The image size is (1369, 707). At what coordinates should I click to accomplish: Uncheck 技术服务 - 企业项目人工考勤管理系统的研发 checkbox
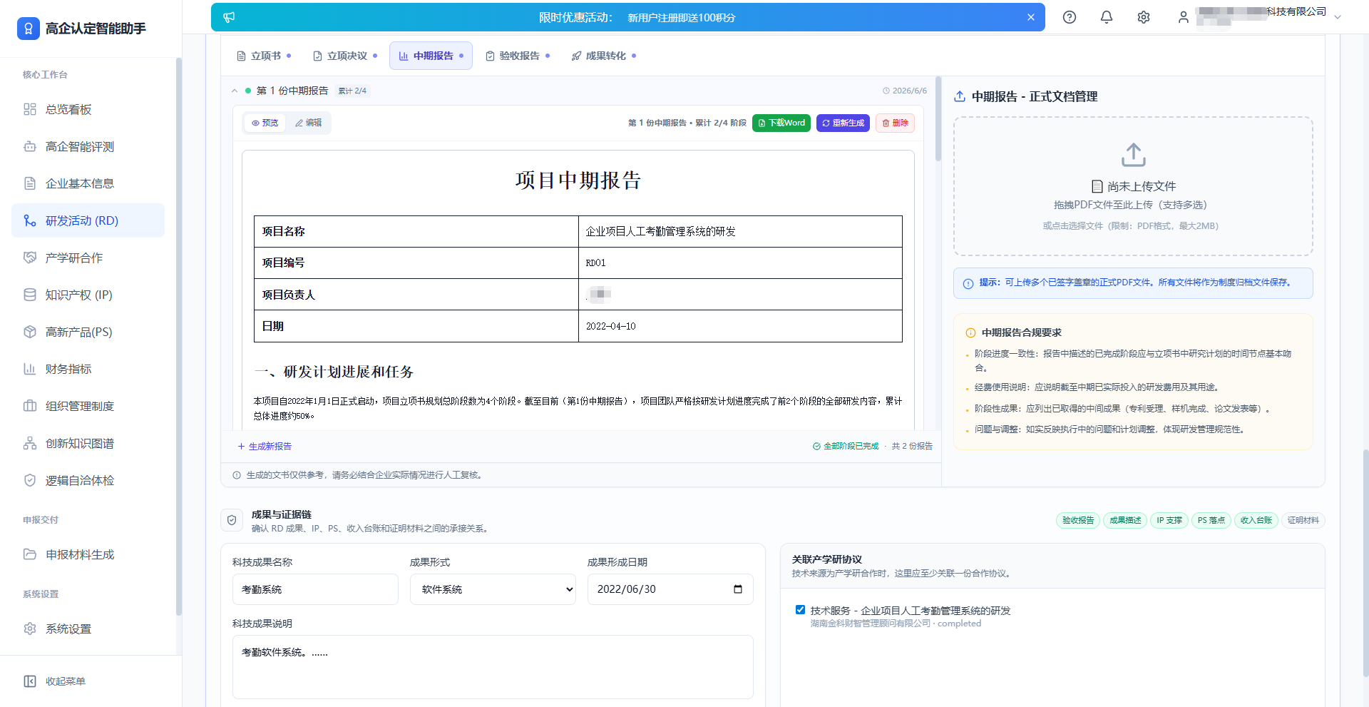[x=800, y=610]
